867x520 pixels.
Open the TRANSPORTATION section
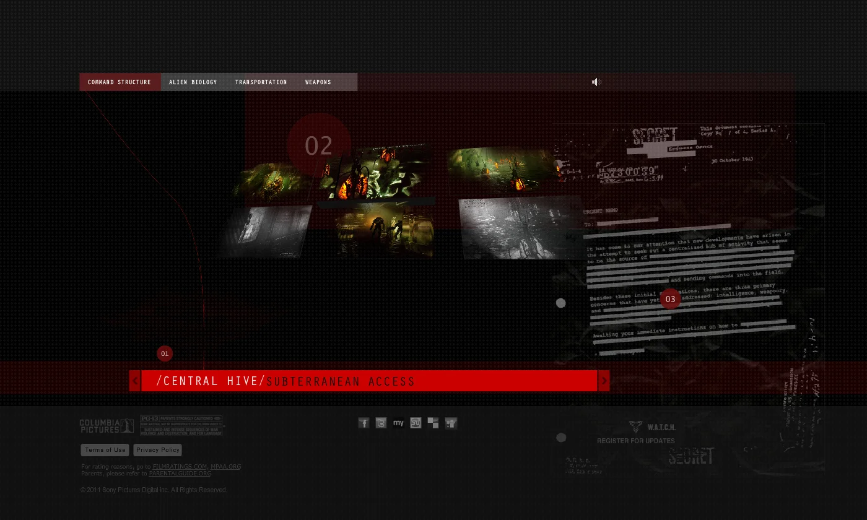(x=261, y=82)
